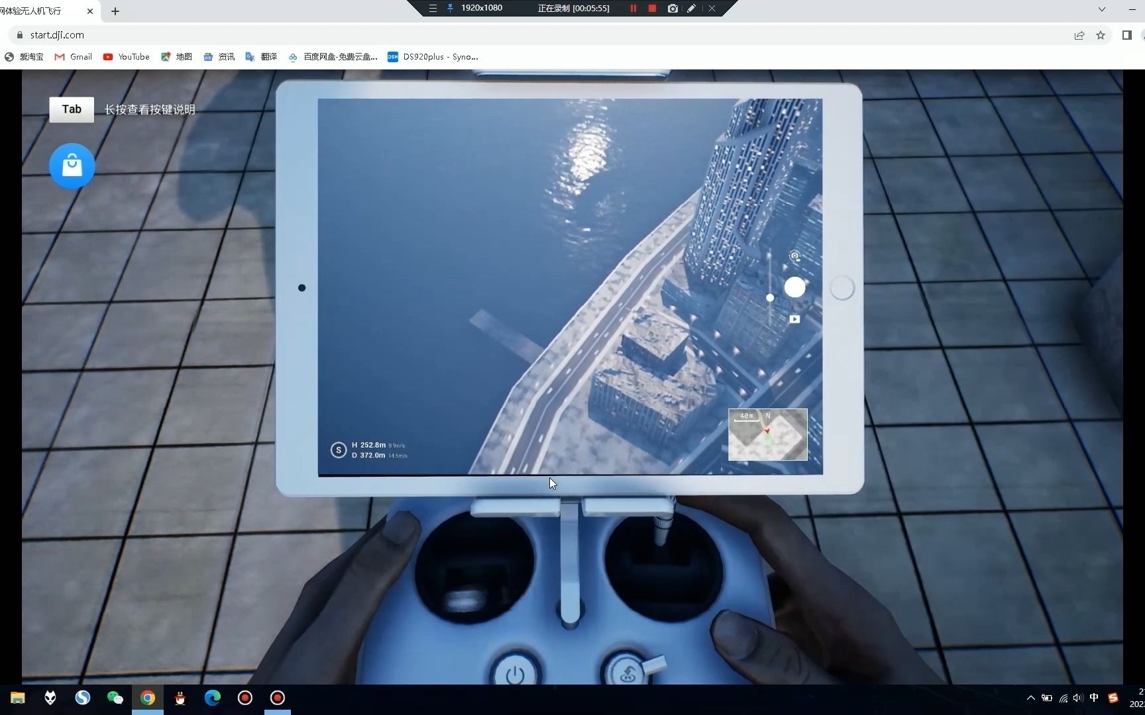Image resolution: width=1145 pixels, height=715 pixels.
Task: Open the minimap with 40 m scale
Action: (767, 434)
